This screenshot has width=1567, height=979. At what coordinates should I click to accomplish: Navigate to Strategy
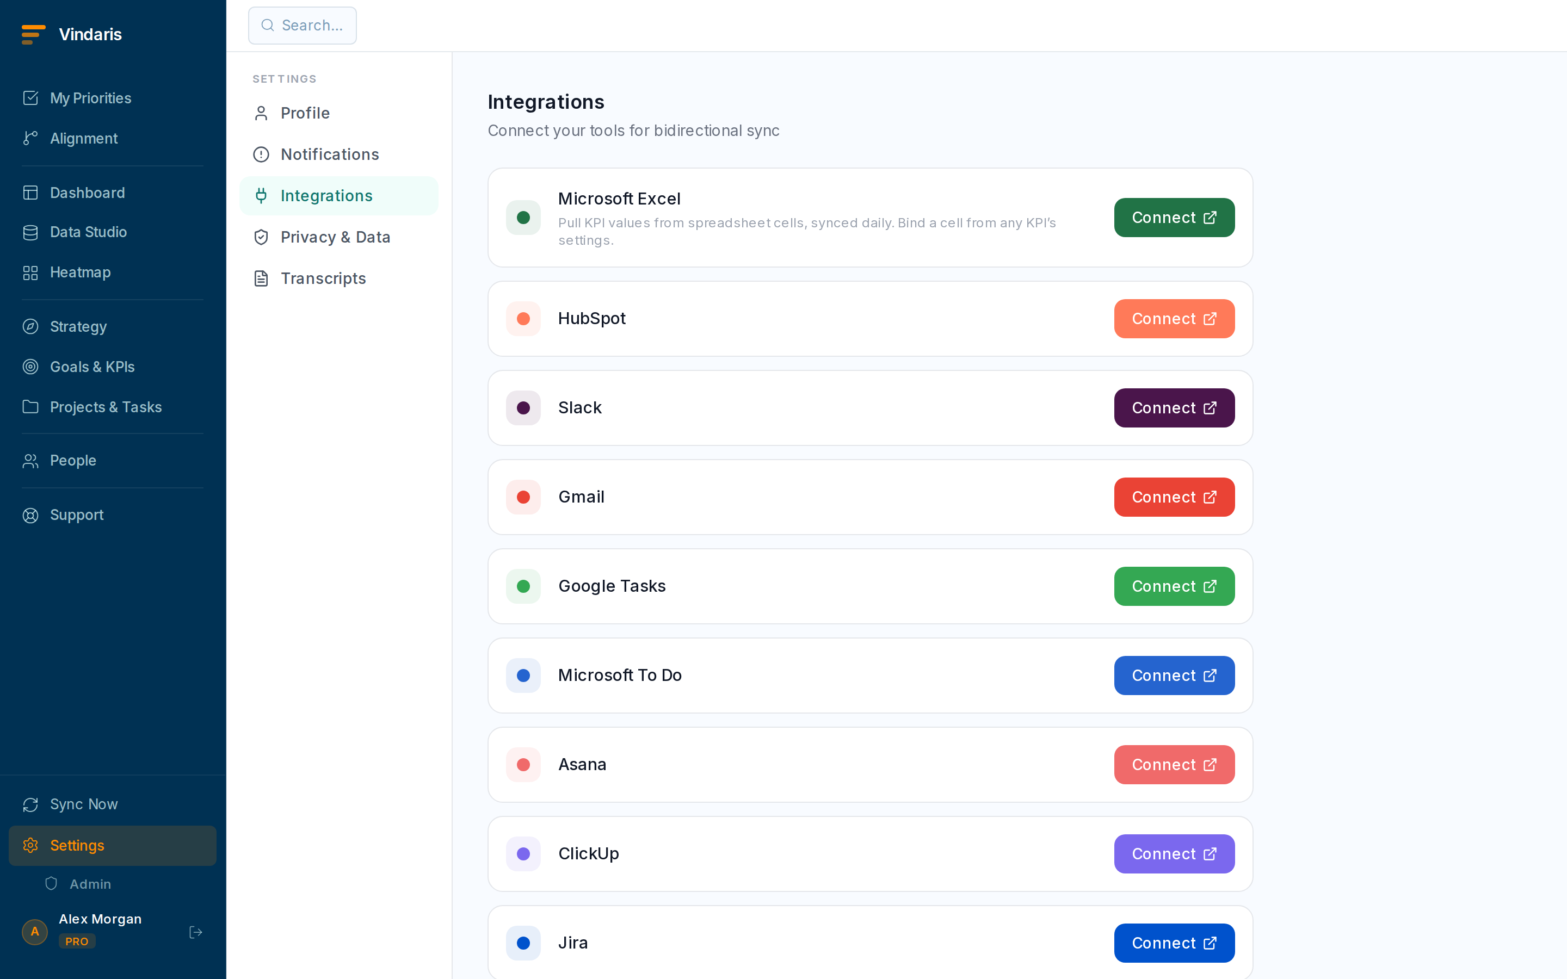[113, 326]
